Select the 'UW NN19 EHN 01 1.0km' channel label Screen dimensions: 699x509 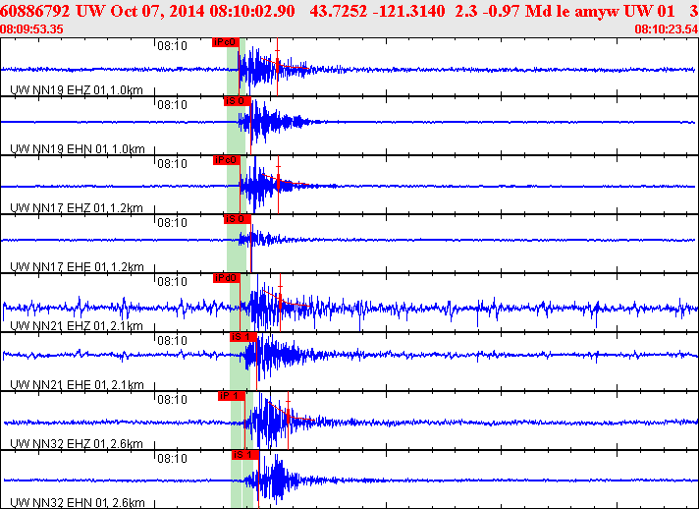(x=78, y=149)
